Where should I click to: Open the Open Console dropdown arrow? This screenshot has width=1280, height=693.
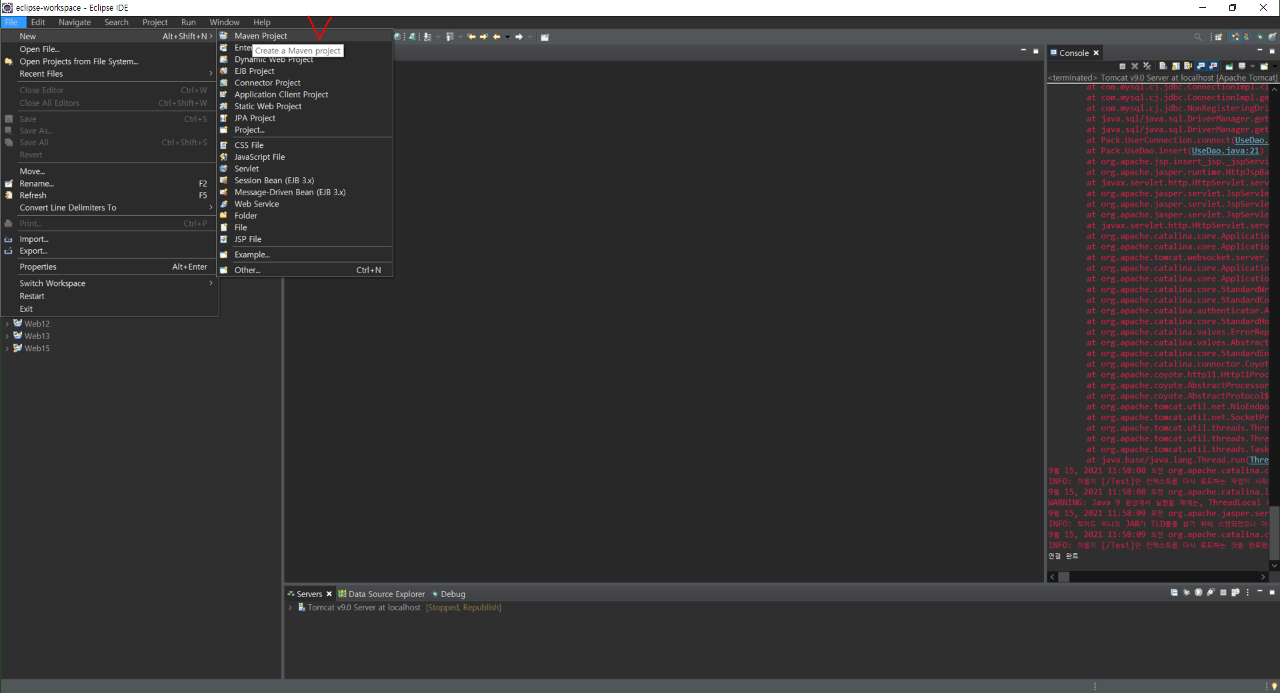[x=1275, y=66]
